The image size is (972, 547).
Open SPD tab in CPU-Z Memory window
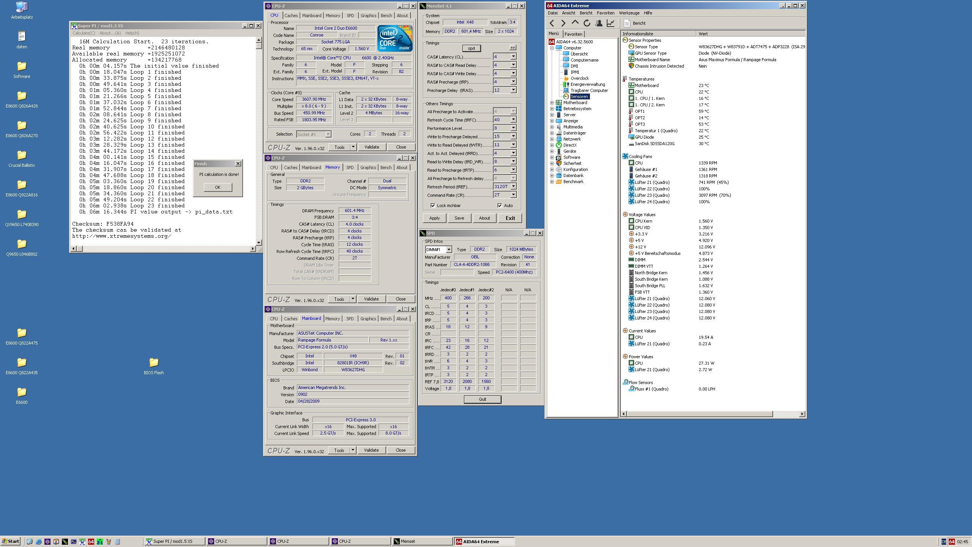tap(350, 168)
